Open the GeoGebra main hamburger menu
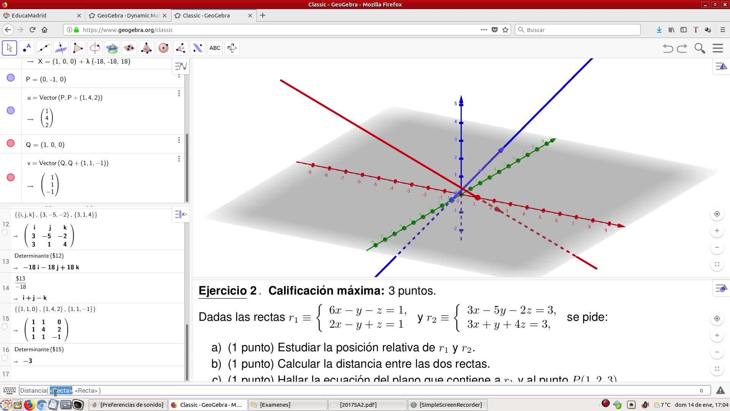730x411 pixels. [718, 48]
